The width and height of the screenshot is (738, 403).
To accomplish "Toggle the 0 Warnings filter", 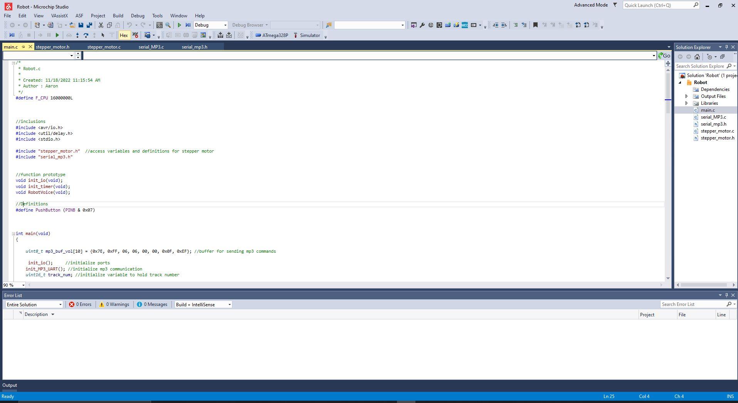I will (x=114, y=304).
